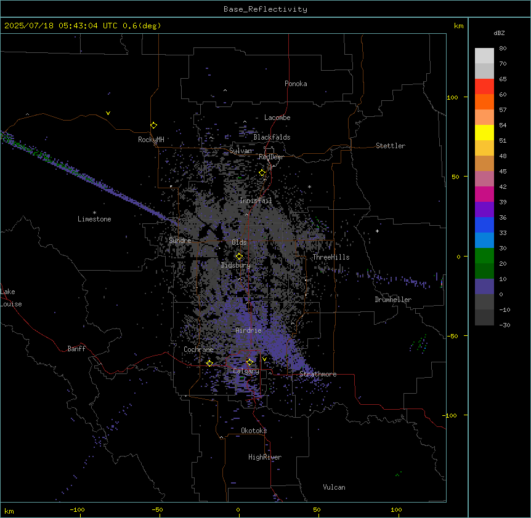Select the Olds town label

(x=239, y=242)
